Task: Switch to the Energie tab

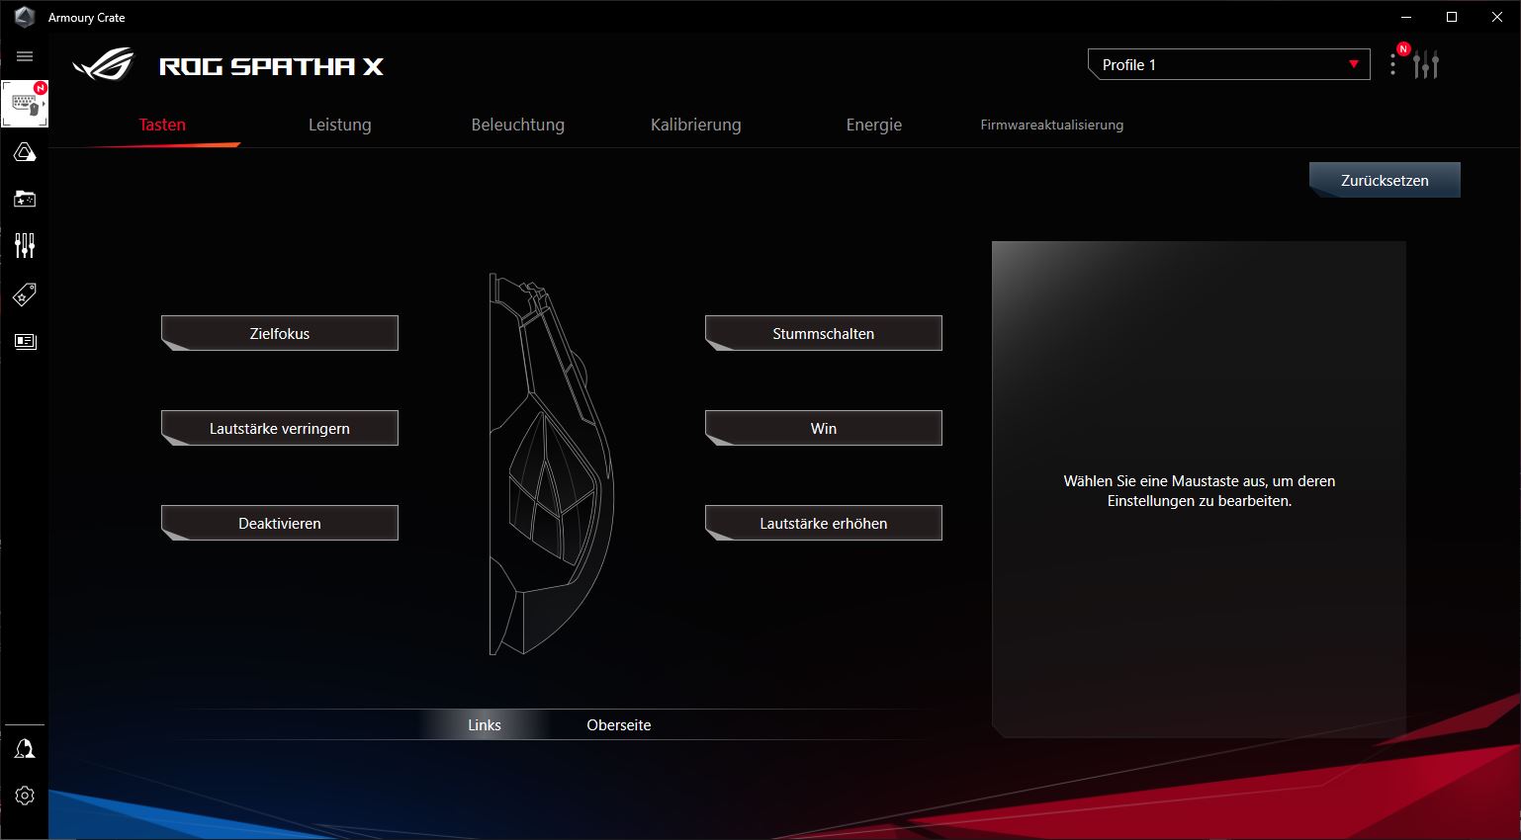Action: click(874, 125)
